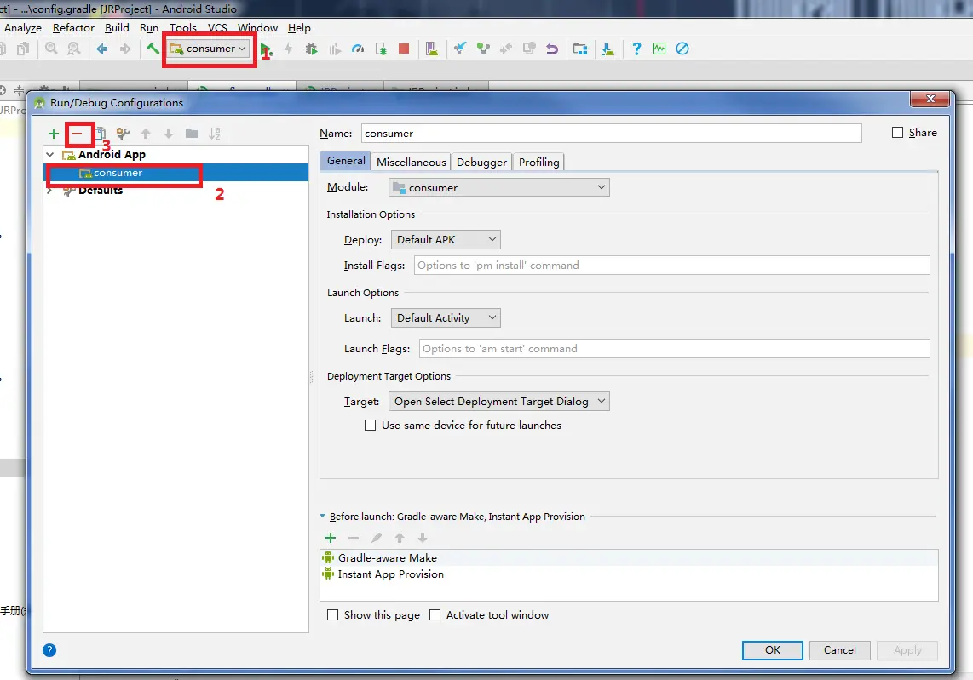The image size is (973, 680).
Task: Toggle Show this page checkbox
Action: coord(332,615)
